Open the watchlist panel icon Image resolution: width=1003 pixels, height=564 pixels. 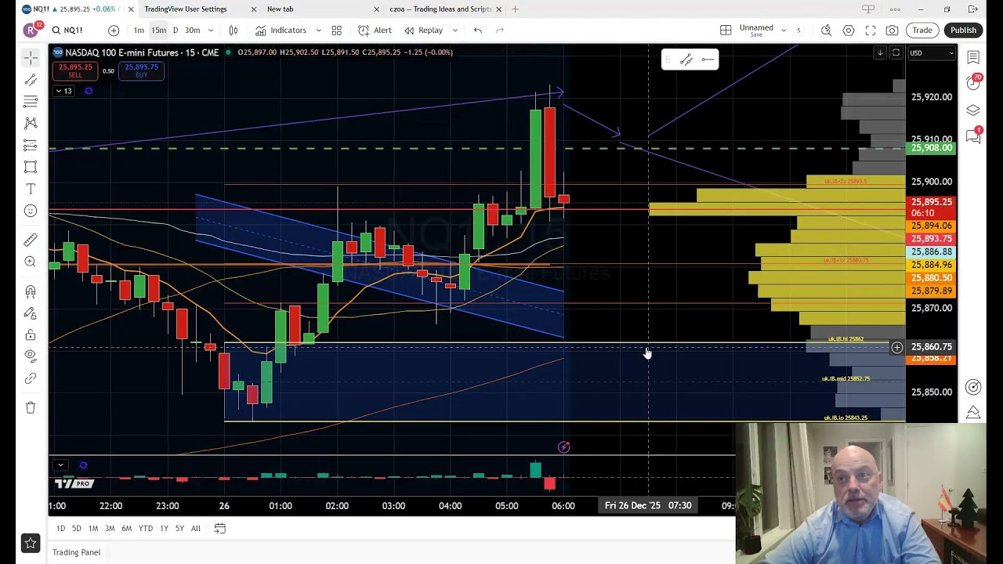(x=973, y=58)
